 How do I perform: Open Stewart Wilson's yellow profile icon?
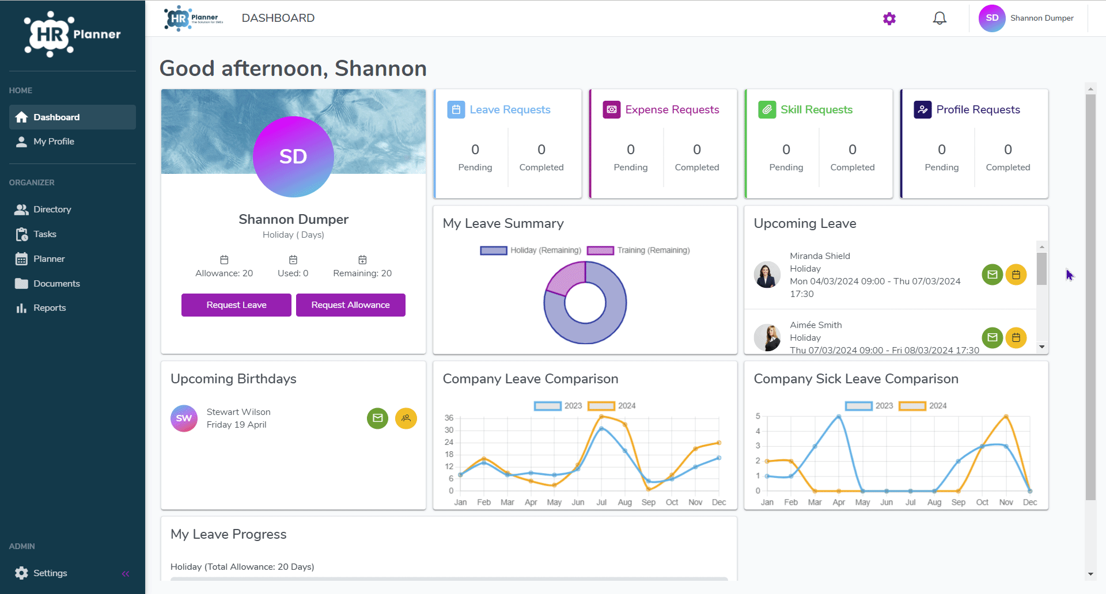click(406, 418)
